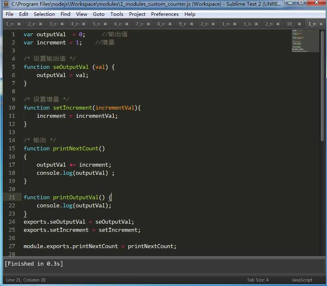This screenshot has width=327, height=286.
Task: Open the Help menu
Action: 190,14
